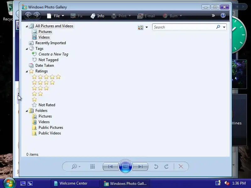Filter by the two-star rating
Screen dimensions: 251x188
pos(37,94)
